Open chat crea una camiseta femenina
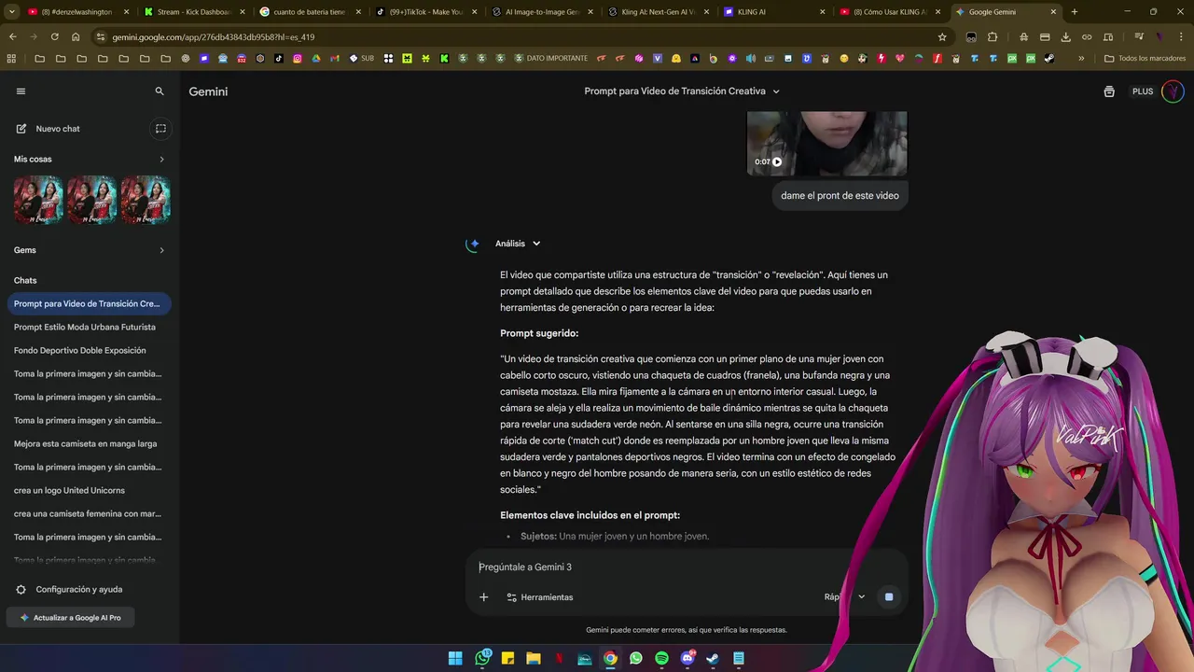 (88, 514)
